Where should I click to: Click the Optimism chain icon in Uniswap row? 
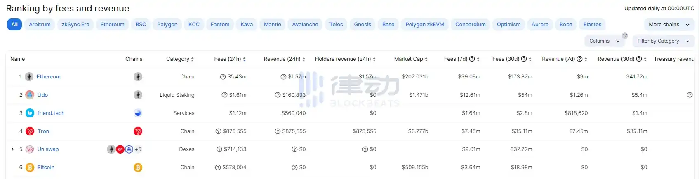(x=120, y=149)
